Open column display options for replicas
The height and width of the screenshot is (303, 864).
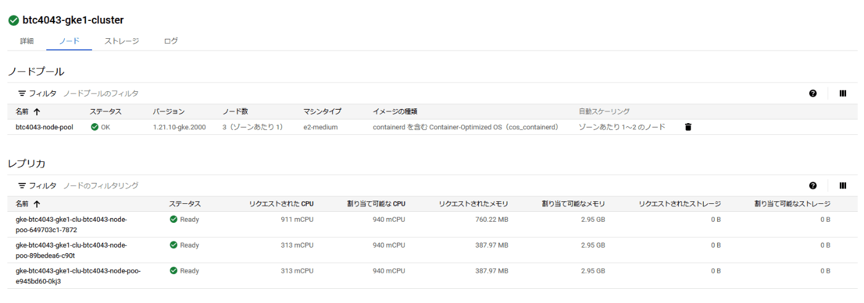[x=843, y=185]
